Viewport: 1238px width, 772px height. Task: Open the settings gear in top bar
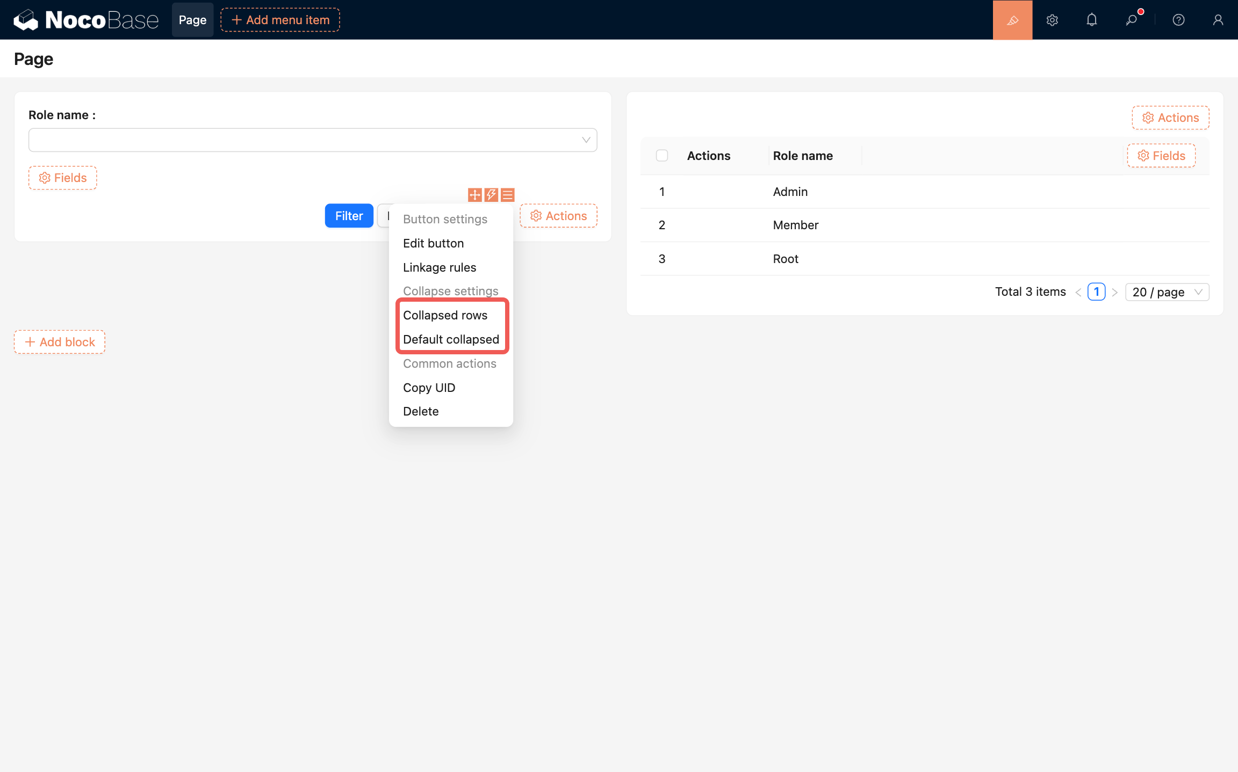(1052, 20)
